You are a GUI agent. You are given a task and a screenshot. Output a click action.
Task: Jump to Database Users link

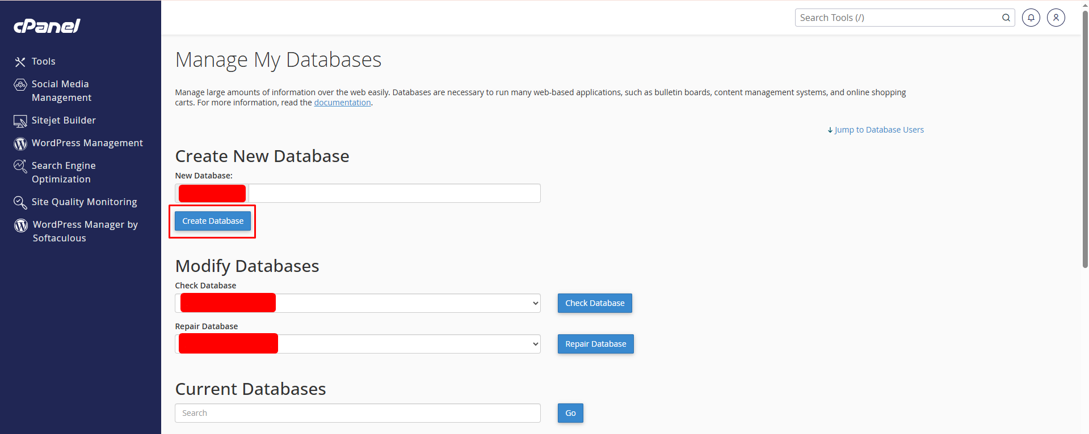(878, 130)
